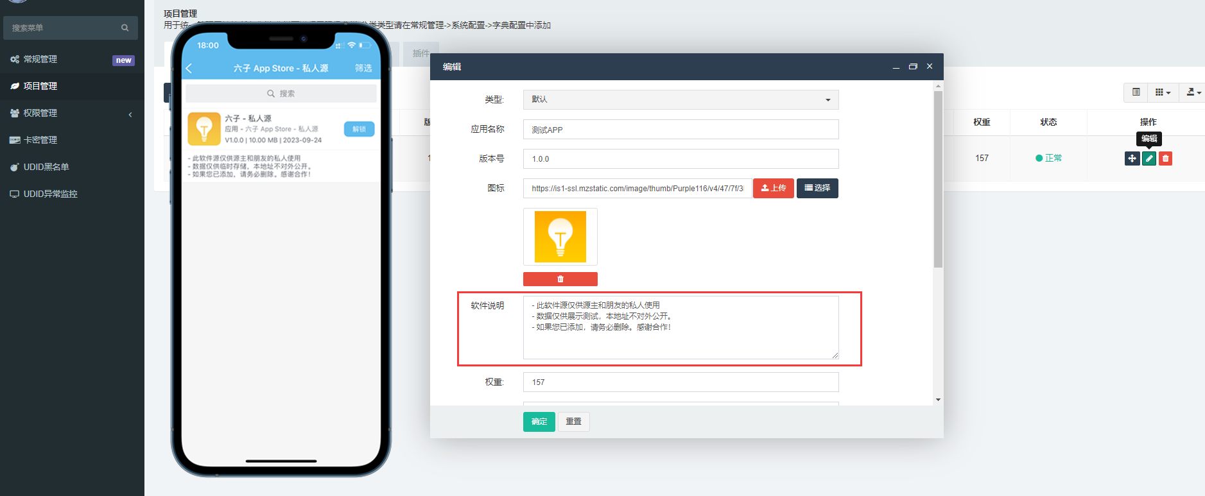This screenshot has width=1205, height=496.
Task: Select the 插件 tab
Action: pyautogui.click(x=420, y=53)
